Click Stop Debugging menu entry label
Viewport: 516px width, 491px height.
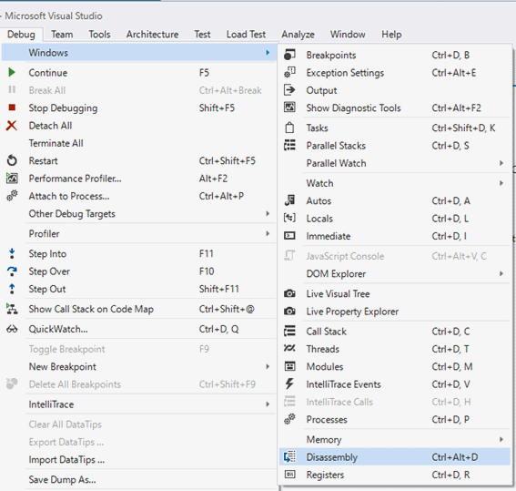coord(63,108)
